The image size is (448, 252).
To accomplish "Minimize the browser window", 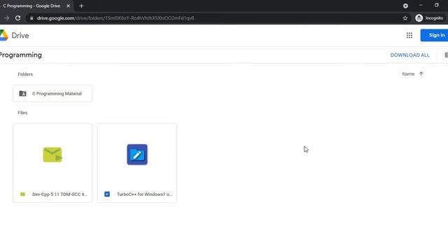I will pyautogui.click(x=421, y=6).
